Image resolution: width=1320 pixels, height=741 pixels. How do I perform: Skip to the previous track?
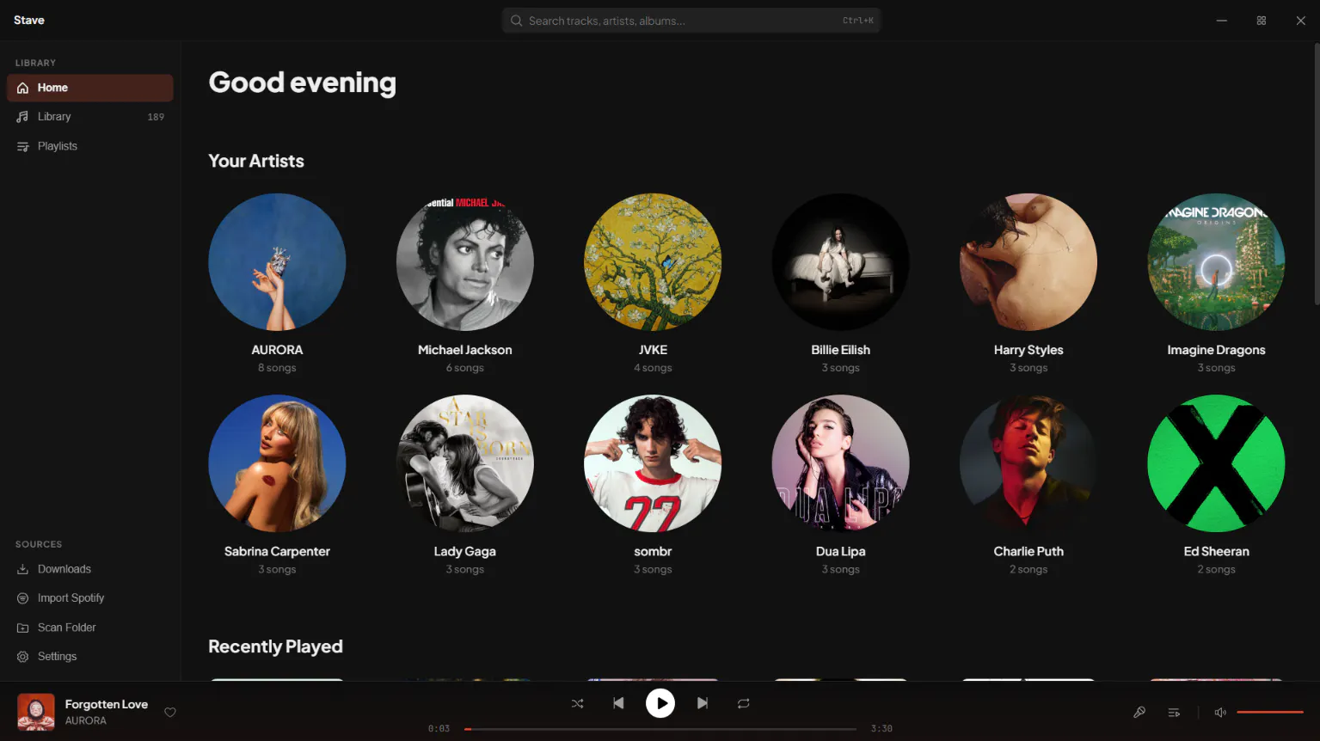(618, 703)
